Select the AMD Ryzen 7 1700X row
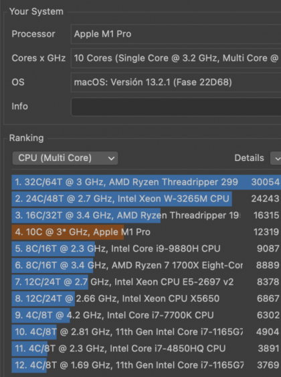 pyautogui.click(x=147, y=265)
